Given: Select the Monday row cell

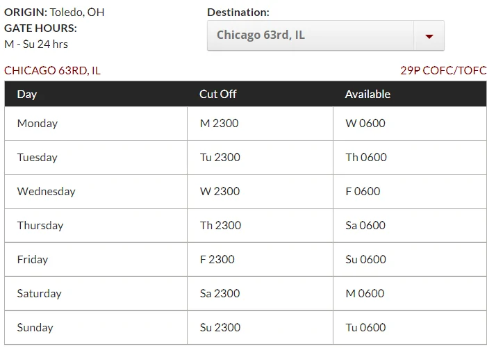Looking at the screenshot, I should (96, 124).
